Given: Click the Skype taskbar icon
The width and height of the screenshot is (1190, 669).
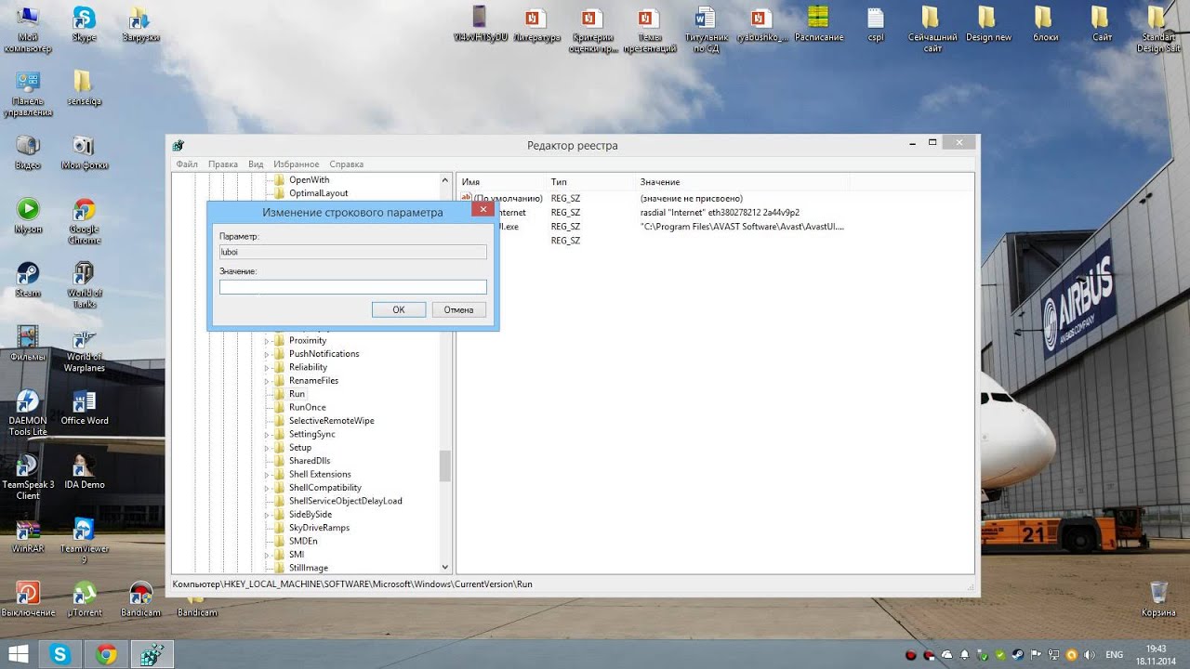Looking at the screenshot, I should pyautogui.click(x=61, y=655).
